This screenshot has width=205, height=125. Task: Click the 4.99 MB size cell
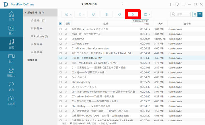point(159,82)
